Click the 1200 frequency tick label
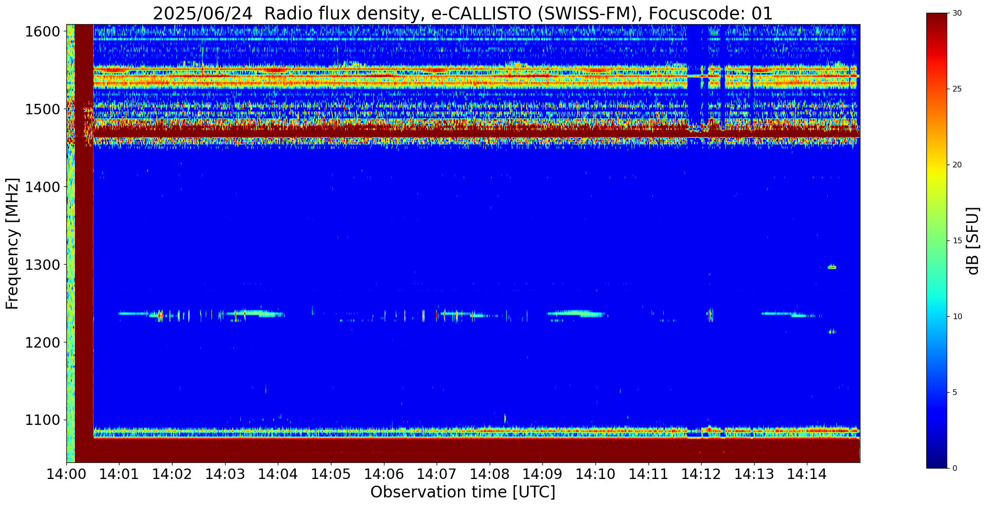 pyautogui.click(x=43, y=342)
